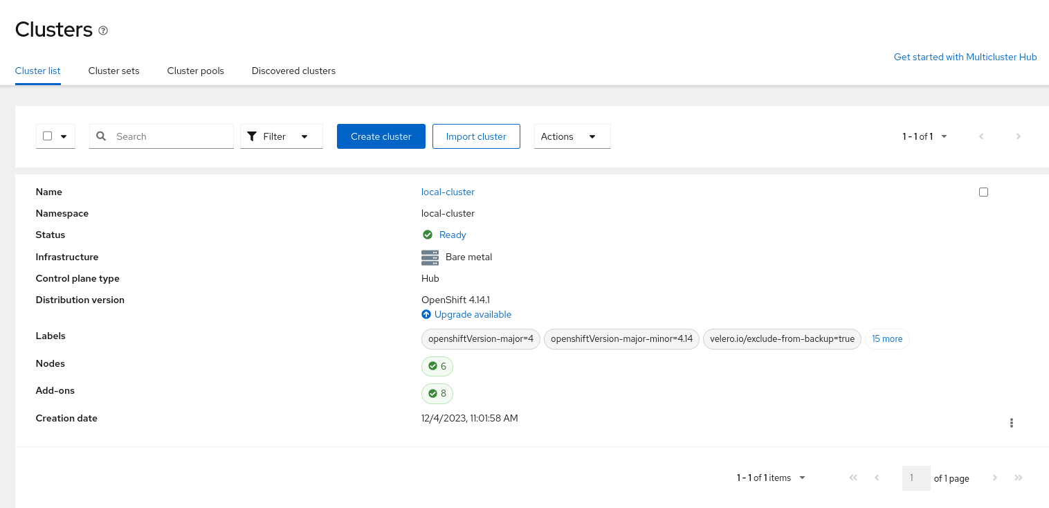Screen dimensions: 1049x508
Task: Open the bottom '1 - 1 of 1 items' dropdown
Action: tap(771, 478)
